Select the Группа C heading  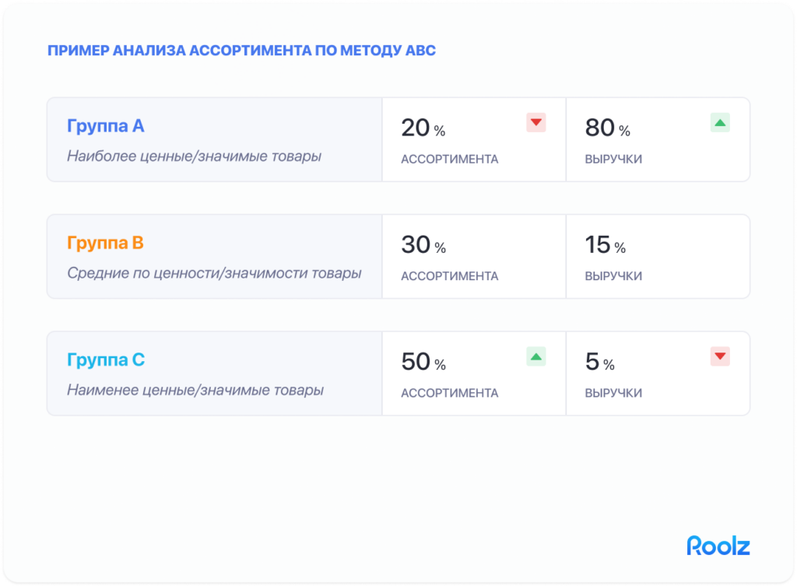106,360
